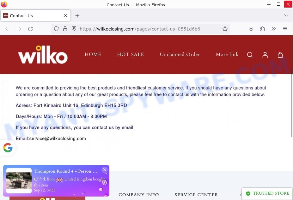
Task: Open the site search magnifier icon
Action: pos(250,55)
